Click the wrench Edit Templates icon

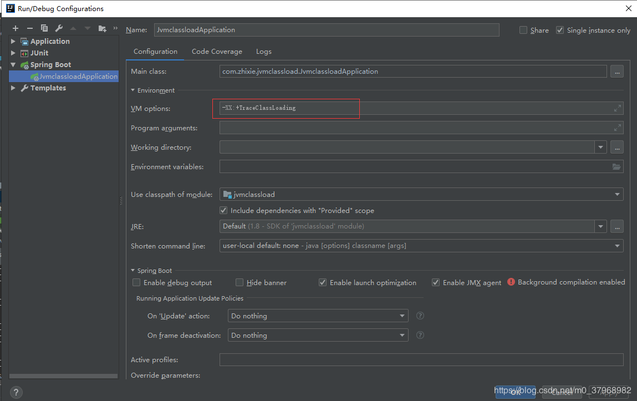pyautogui.click(x=59, y=28)
